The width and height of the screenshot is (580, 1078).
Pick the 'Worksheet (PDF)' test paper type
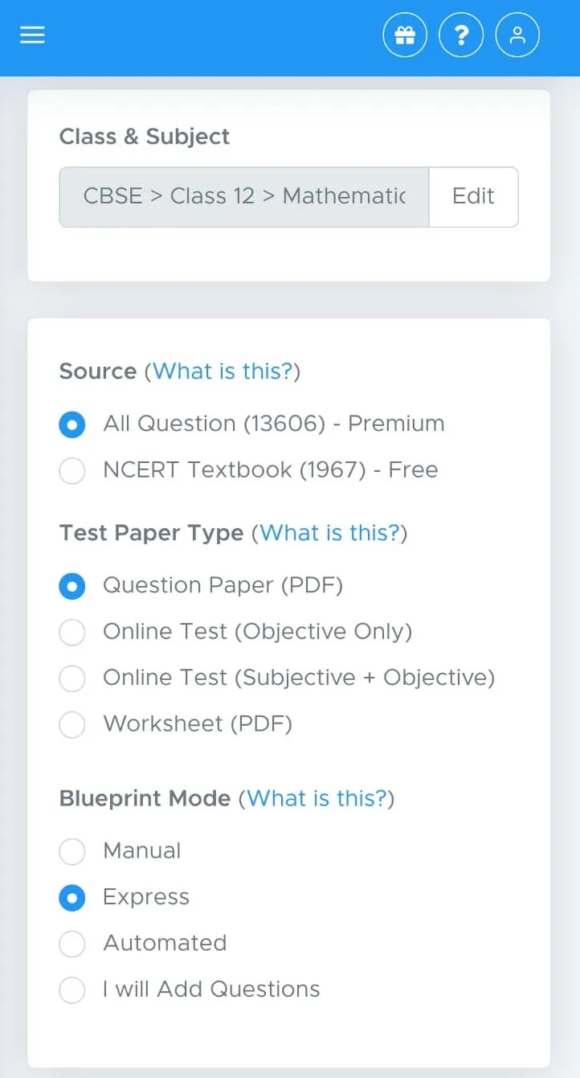[x=72, y=724]
